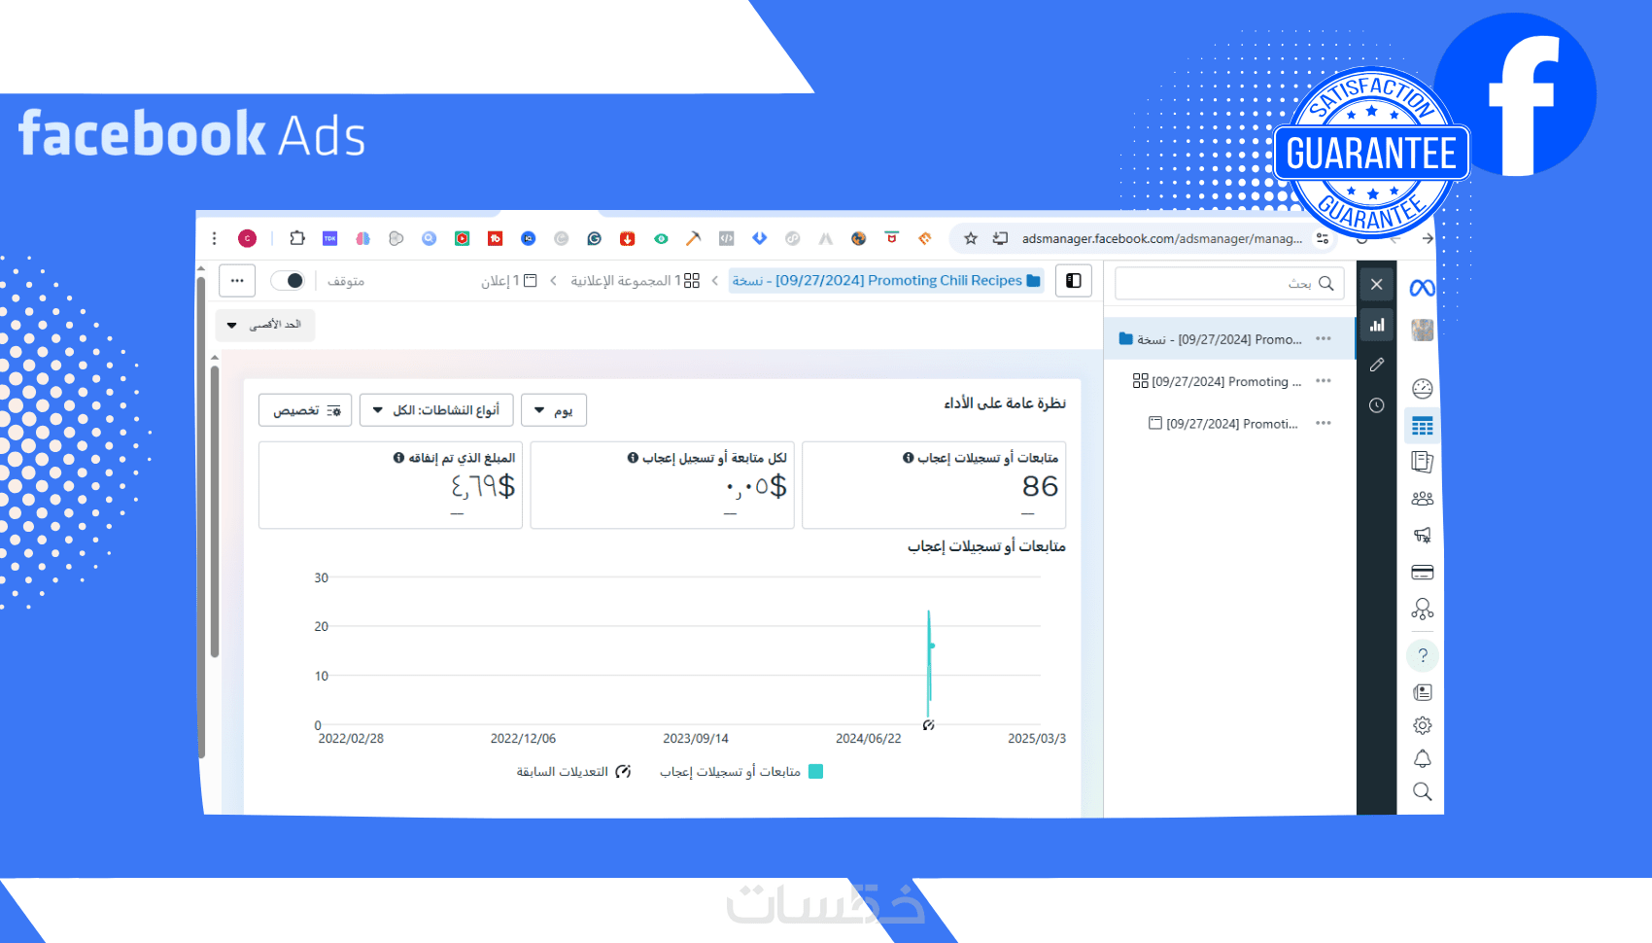Image resolution: width=1652 pixels, height=943 pixels.
Task: Toggle the campaign on/off switch
Action: point(288,281)
